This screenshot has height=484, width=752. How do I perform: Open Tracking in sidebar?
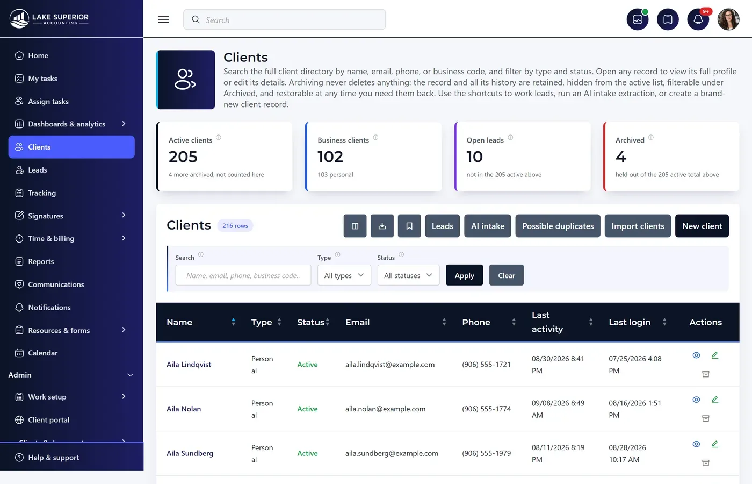(x=71, y=193)
